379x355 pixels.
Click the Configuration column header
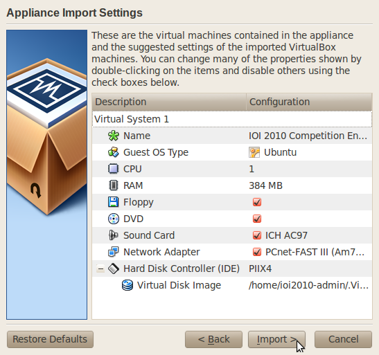pyautogui.click(x=309, y=102)
